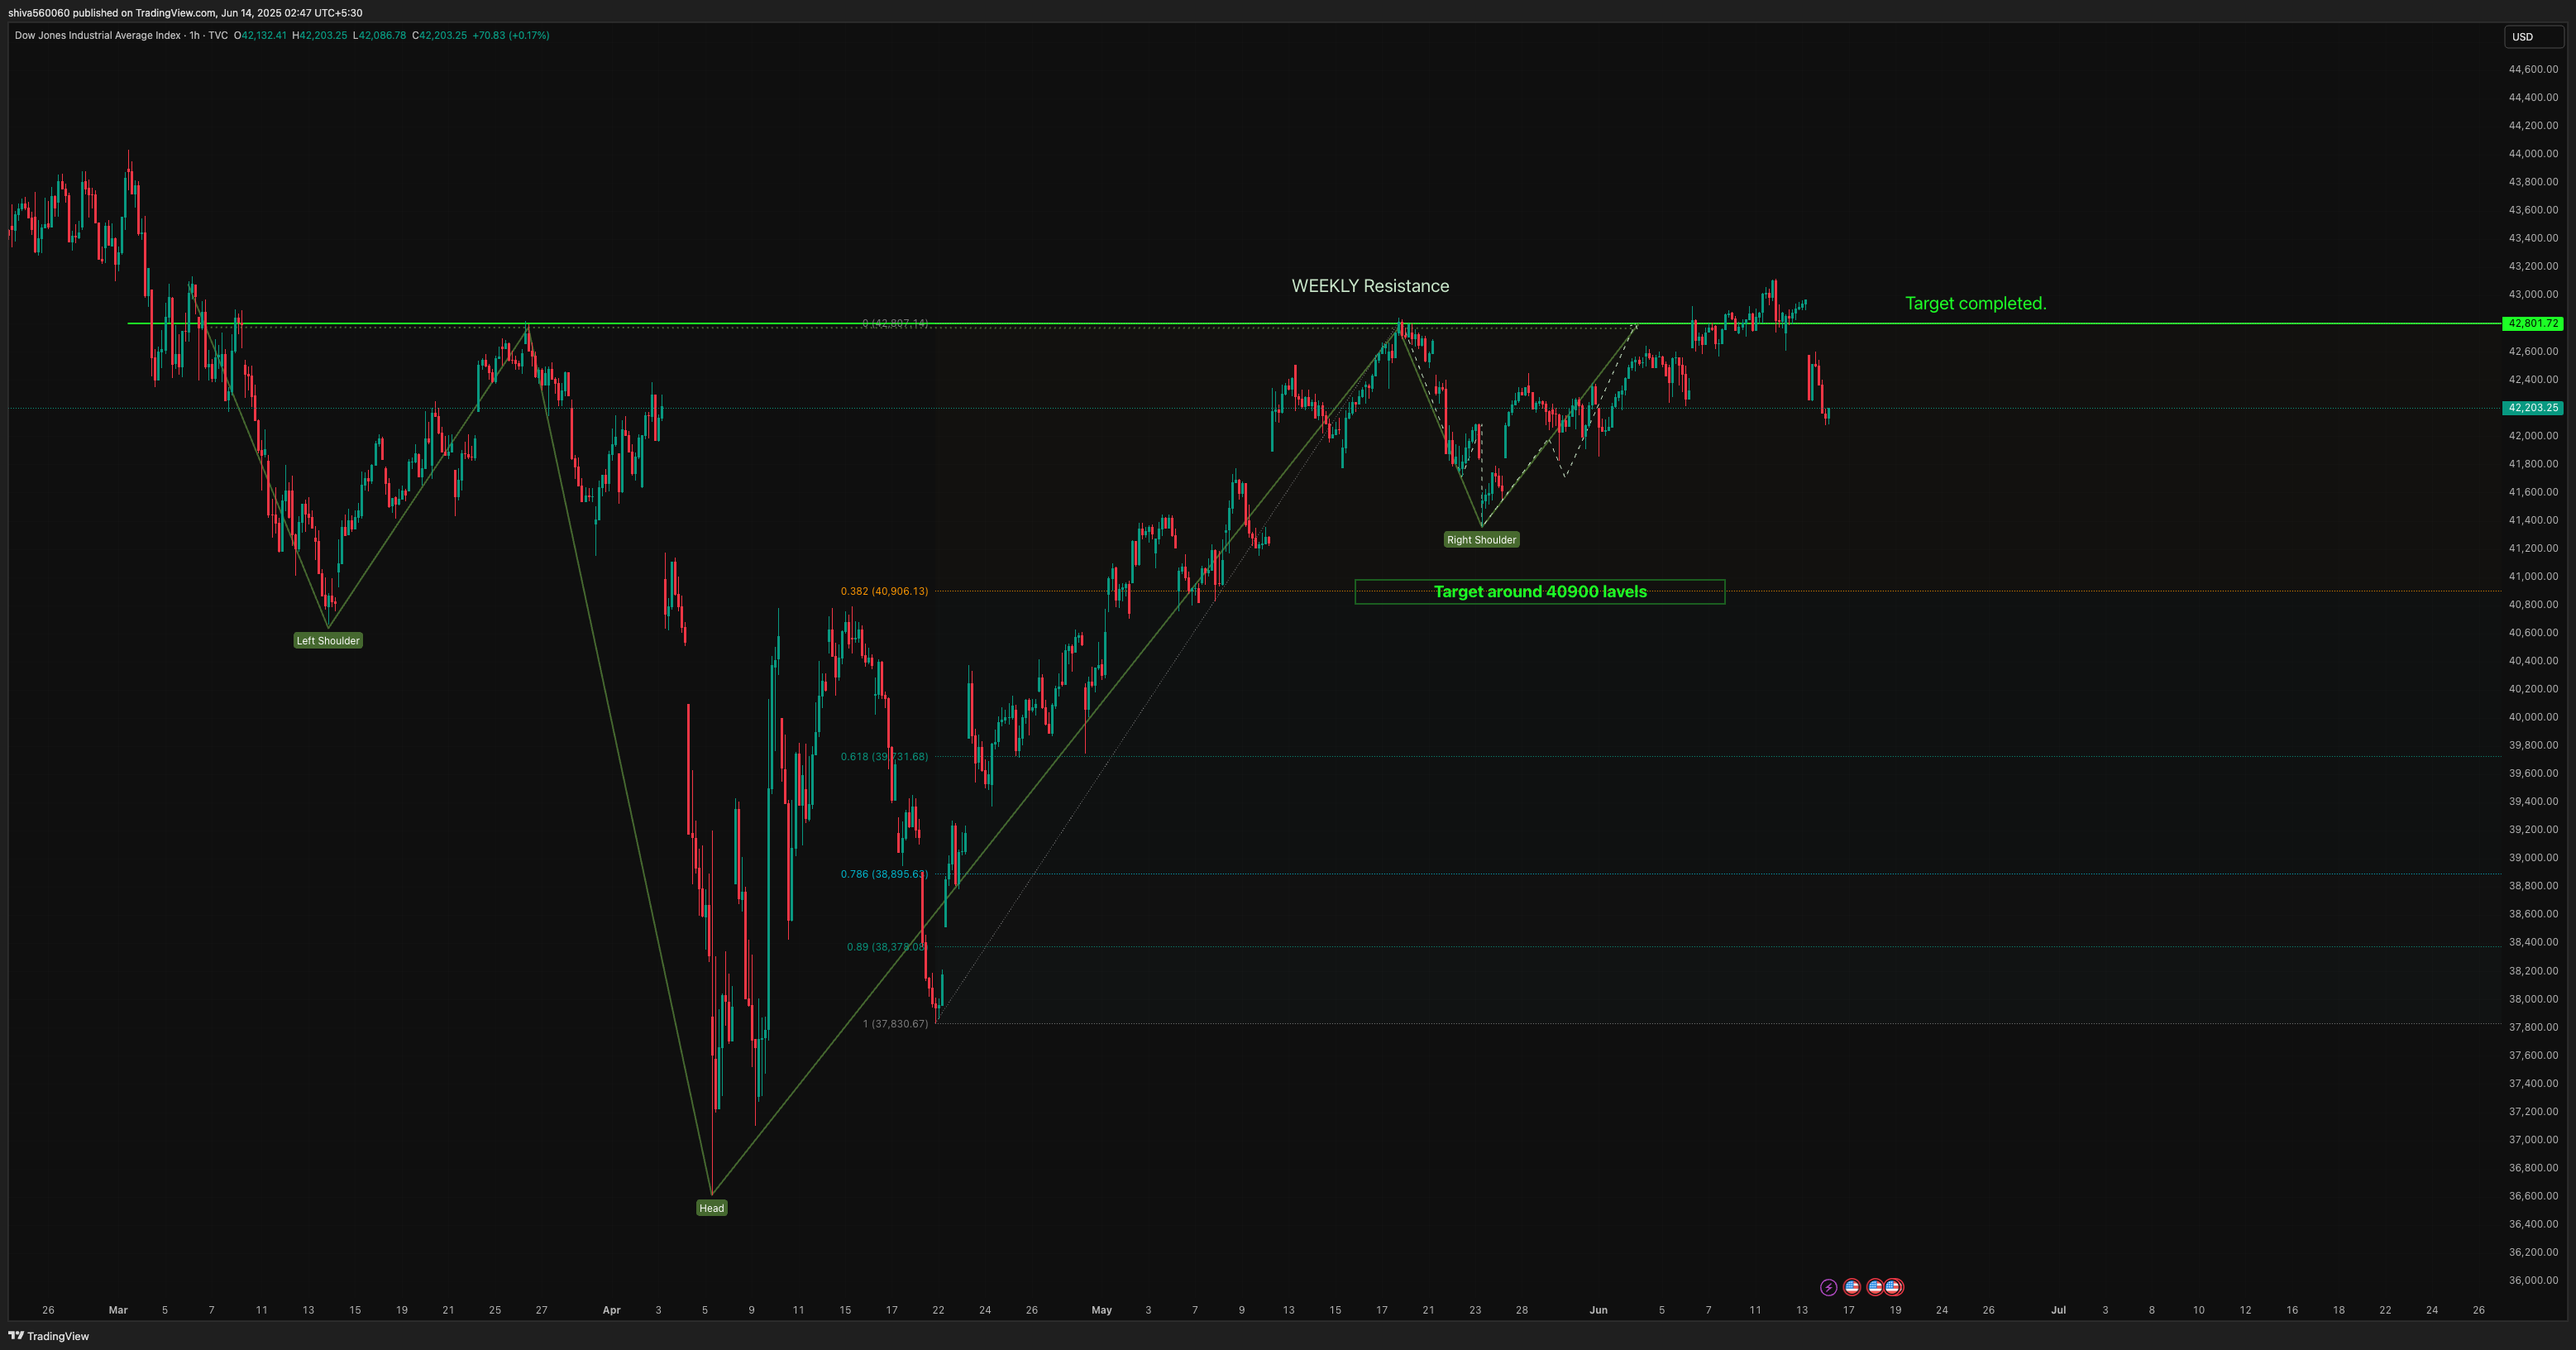The width and height of the screenshot is (2576, 1350).
Task: Click the 44,600.00 price axis label
Action: pos(2533,69)
